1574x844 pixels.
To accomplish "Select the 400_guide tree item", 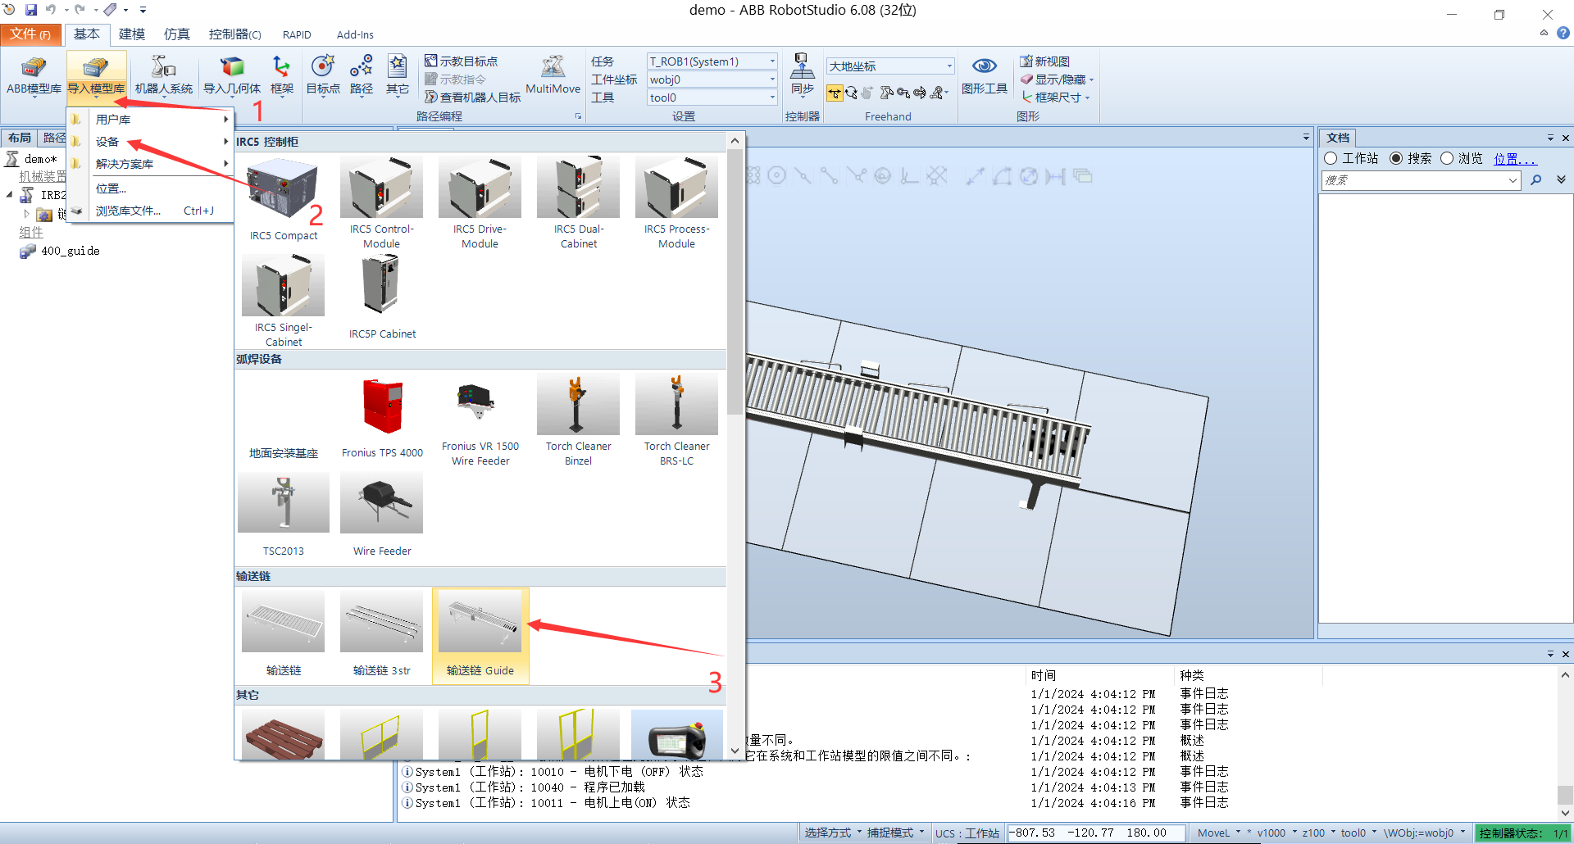I will pos(71,251).
